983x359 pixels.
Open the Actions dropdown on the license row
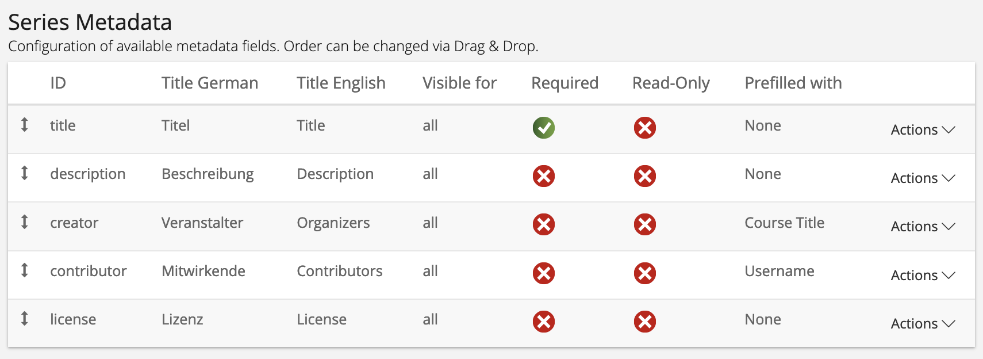[x=922, y=323]
